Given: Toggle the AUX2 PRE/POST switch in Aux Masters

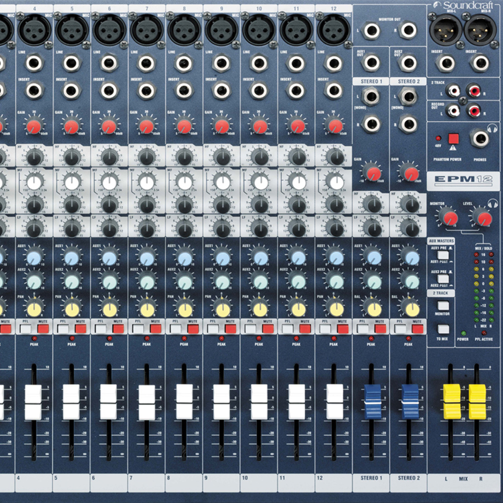Looking at the screenshot, I should pos(443,279).
